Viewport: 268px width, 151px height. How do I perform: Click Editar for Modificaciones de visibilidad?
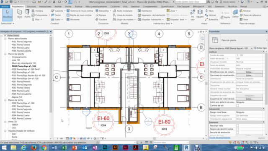pos(250,72)
